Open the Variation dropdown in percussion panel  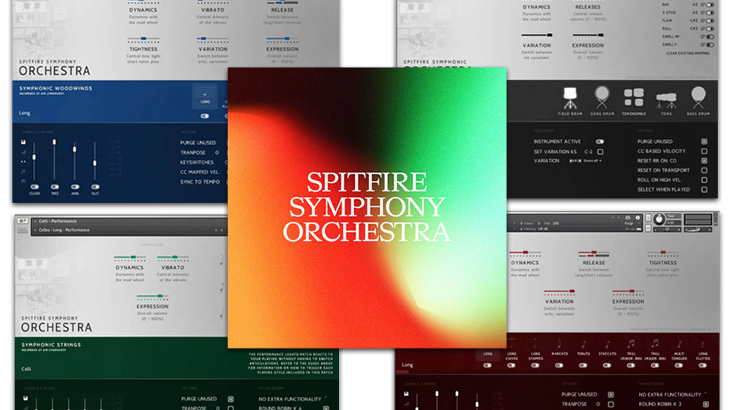tap(586, 160)
